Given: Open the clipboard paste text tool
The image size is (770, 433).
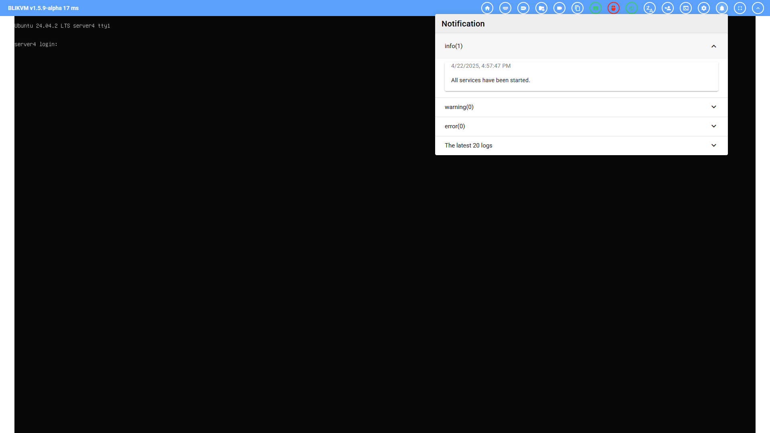Looking at the screenshot, I should [577, 8].
